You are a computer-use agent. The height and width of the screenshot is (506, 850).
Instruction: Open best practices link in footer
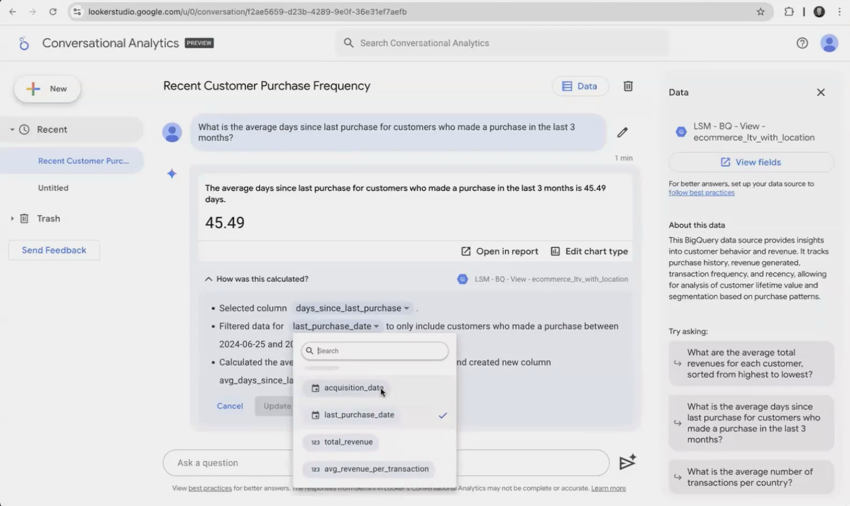click(210, 488)
